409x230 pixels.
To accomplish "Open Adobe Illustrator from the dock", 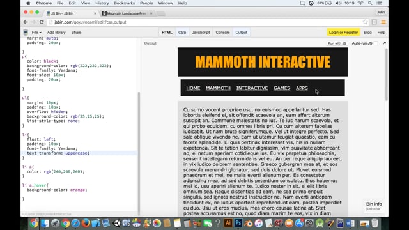I will click(x=228, y=223).
